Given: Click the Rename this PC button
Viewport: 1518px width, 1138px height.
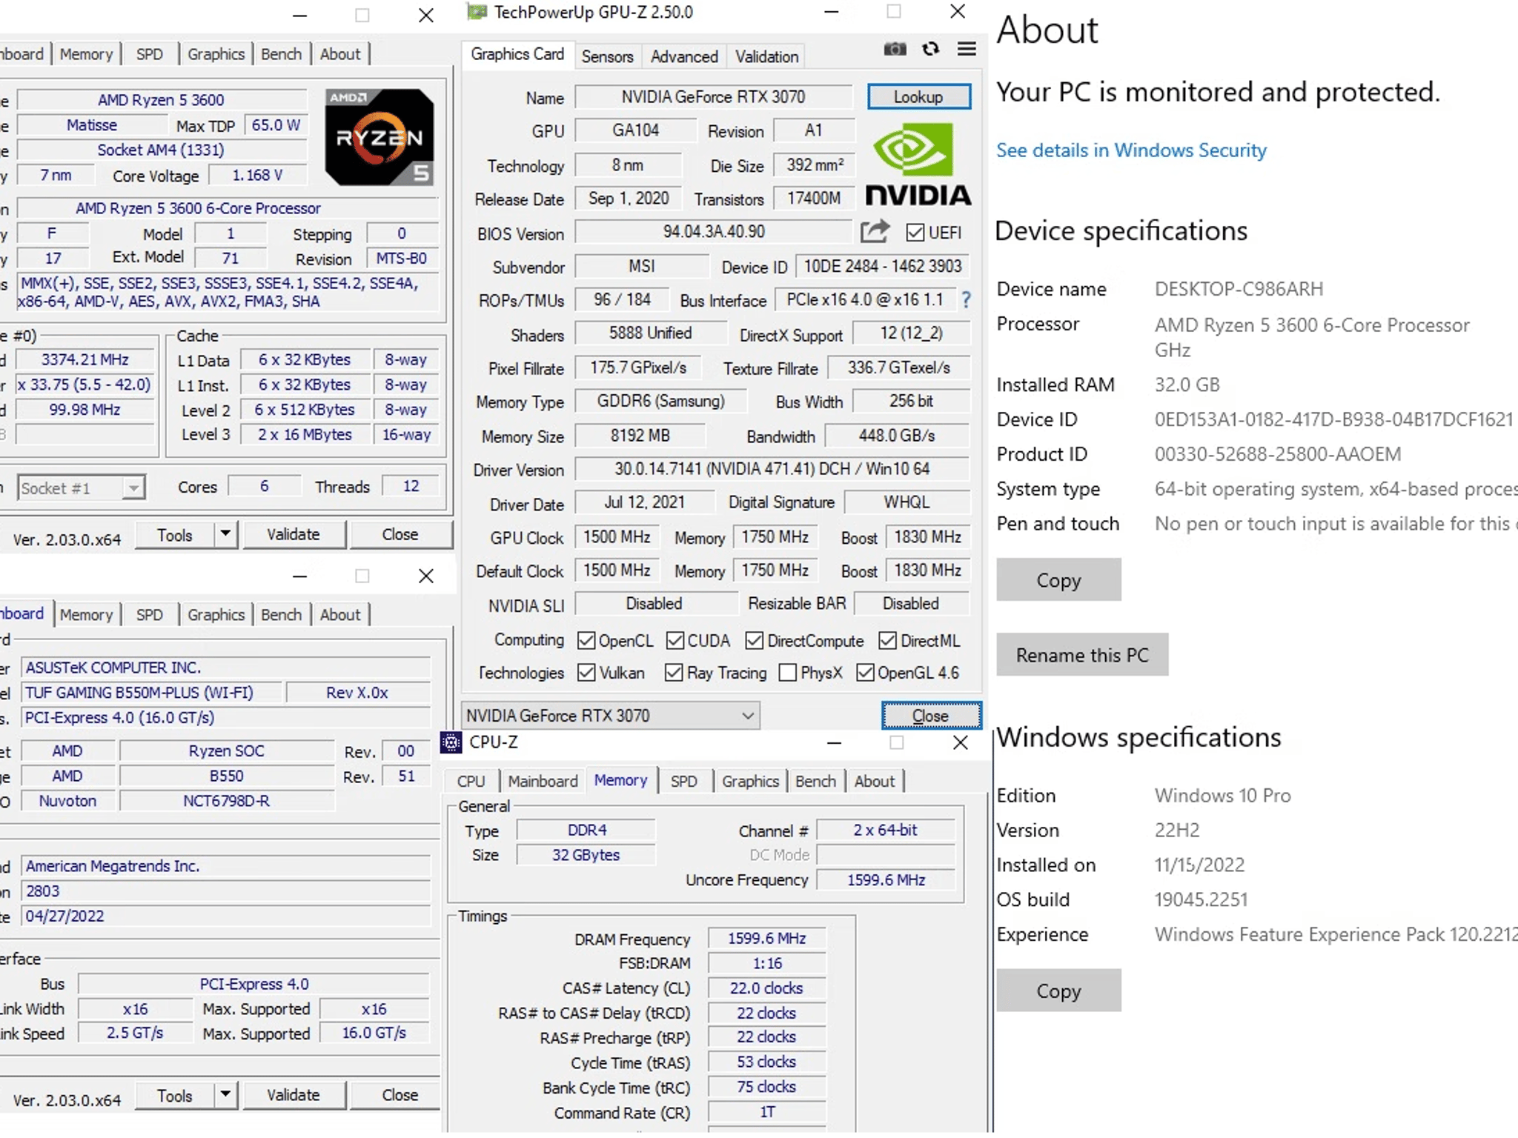Looking at the screenshot, I should pos(1082,655).
